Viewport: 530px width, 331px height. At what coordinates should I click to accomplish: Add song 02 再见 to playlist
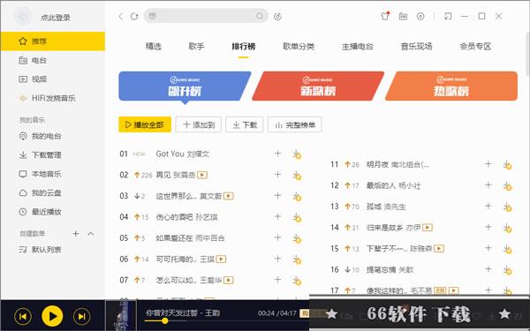[x=277, y=174]
